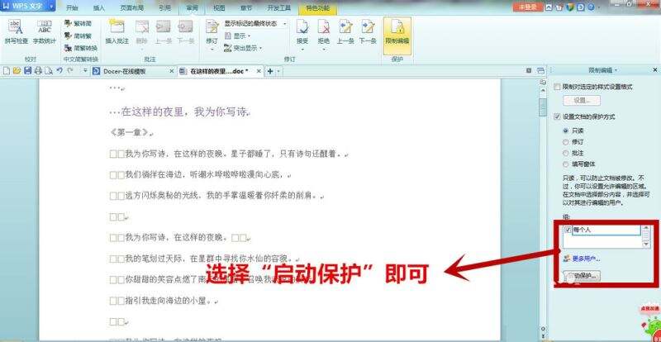Uncheck 设置文档的保护方式 checkbox
Screen dimensions: 661x342
pyautogui.click(x=557, y=116)
